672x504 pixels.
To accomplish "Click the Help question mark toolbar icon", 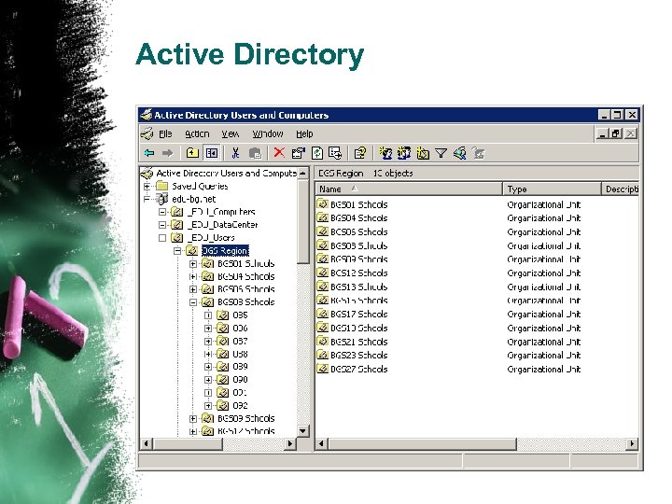I will click(360, 152).
